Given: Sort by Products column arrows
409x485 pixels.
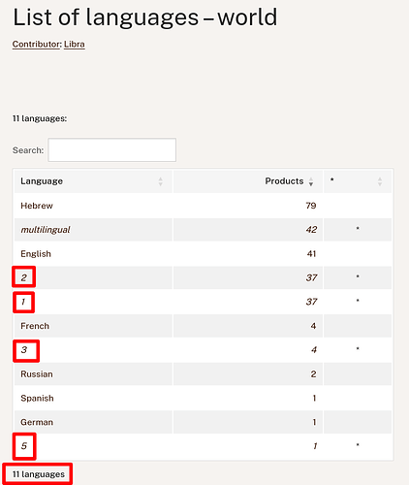Looking at the screenshot, I should (311, 181).
